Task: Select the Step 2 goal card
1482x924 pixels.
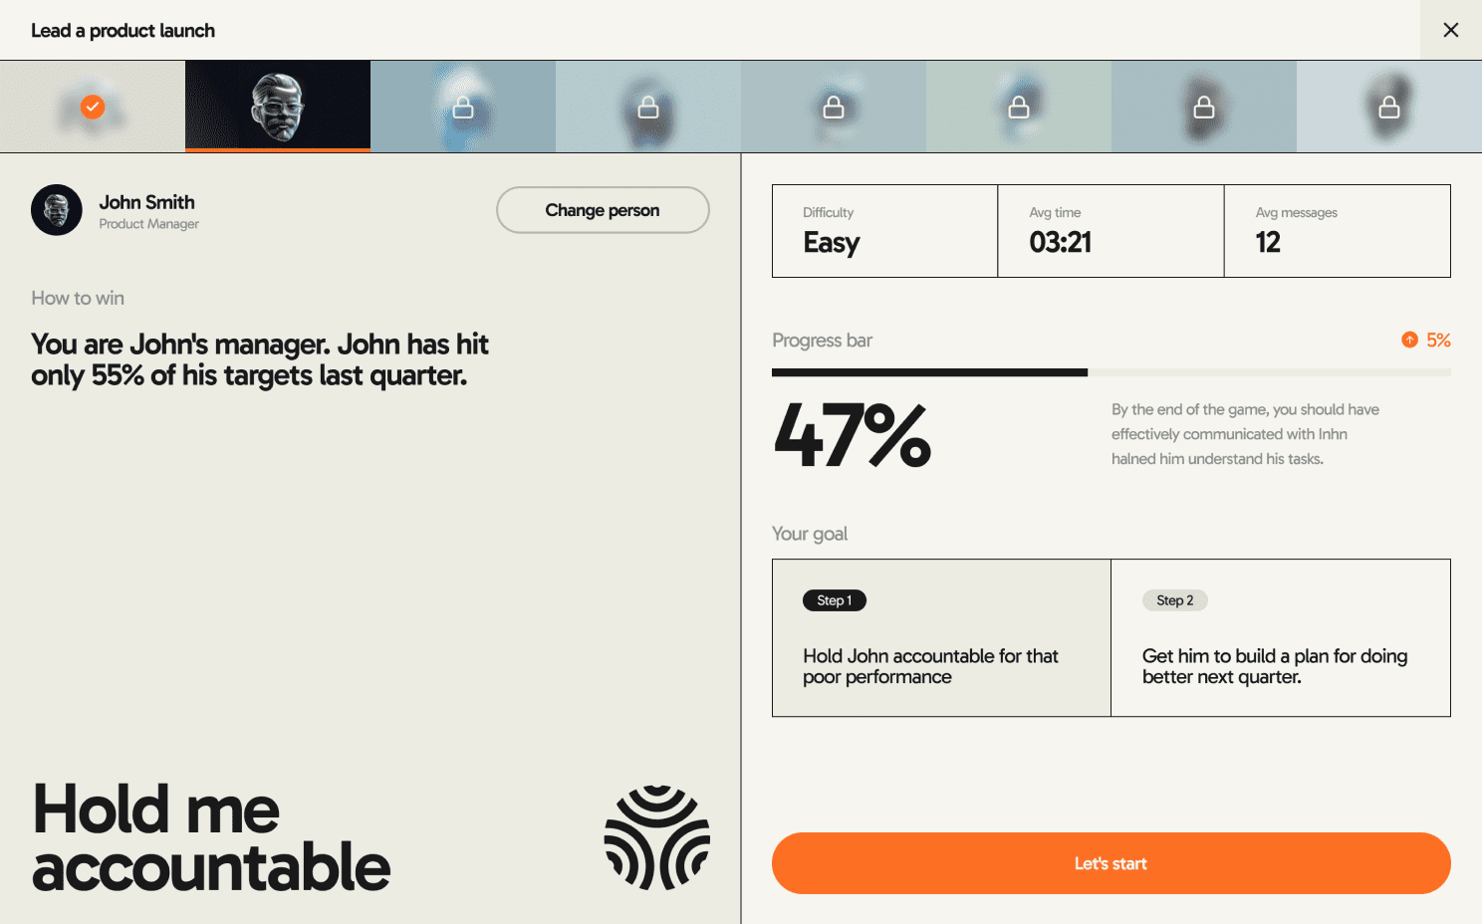Action: (1281, 637)
